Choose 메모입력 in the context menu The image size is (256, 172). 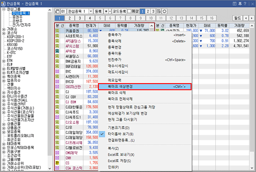click(x=145, y=80)
